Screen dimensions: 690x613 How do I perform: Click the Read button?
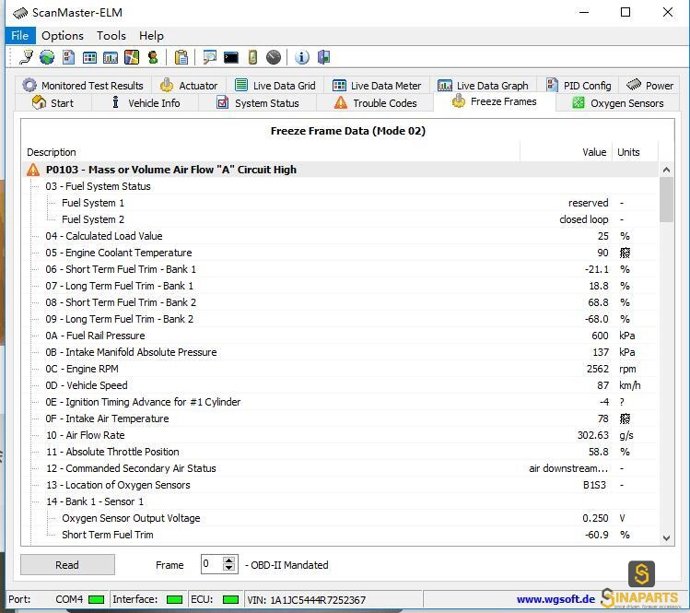click(x=67, y=565)
